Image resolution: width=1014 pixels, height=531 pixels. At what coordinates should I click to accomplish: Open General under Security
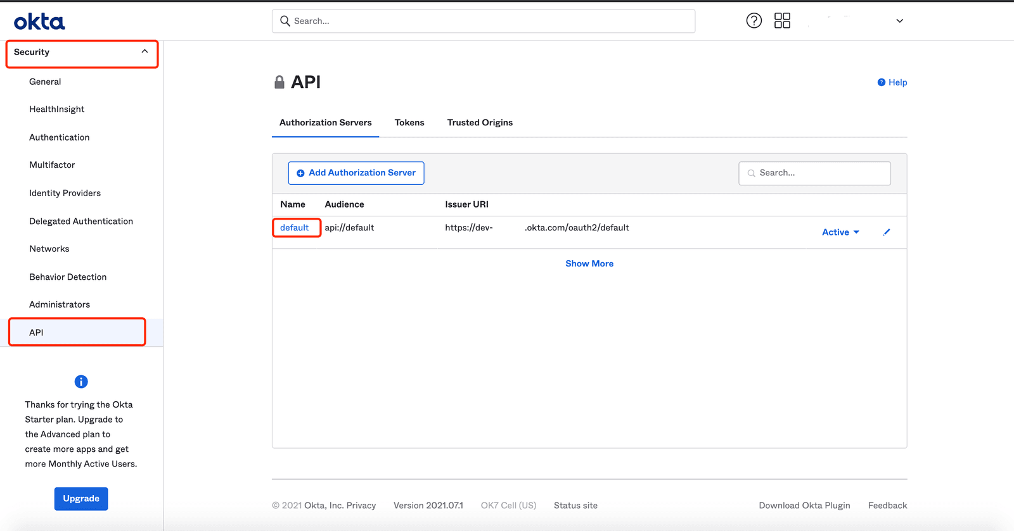tap(45, 82)
